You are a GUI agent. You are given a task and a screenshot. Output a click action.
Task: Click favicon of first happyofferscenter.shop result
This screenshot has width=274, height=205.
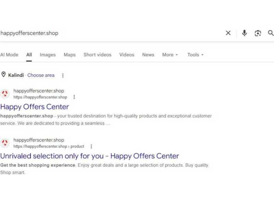tap(5, 94)
